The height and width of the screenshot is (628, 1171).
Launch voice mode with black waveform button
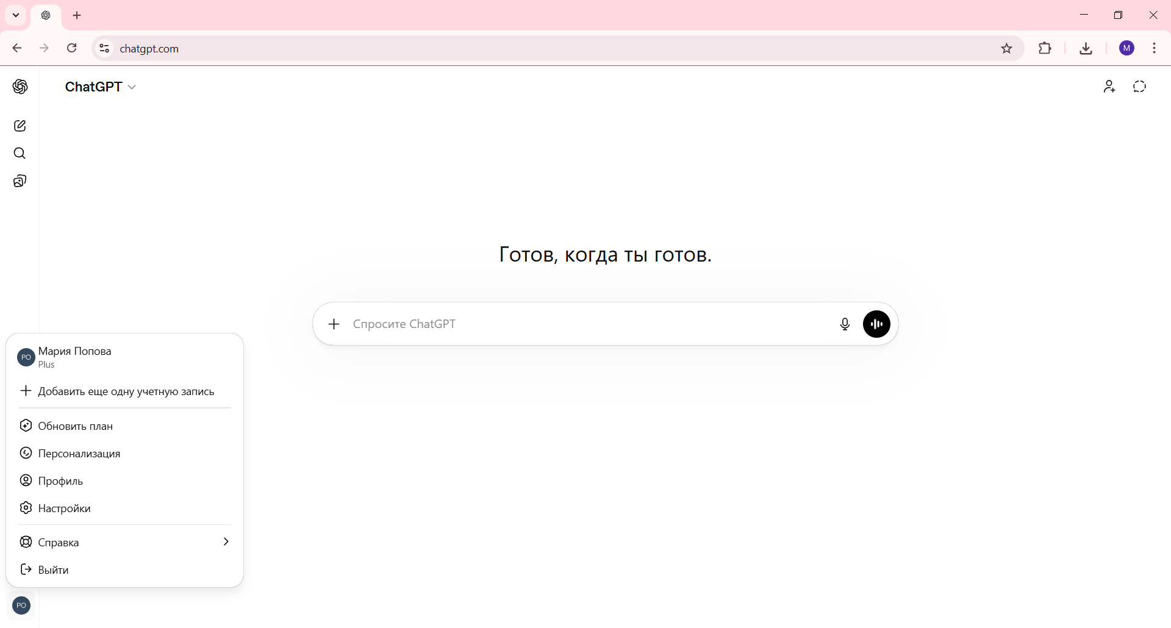coord(876,324)
